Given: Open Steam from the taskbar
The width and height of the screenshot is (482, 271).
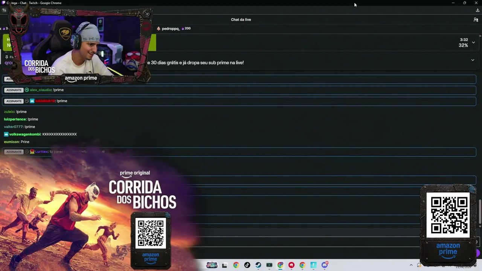Looking at the screenshot, I should (x=258, y=265).
